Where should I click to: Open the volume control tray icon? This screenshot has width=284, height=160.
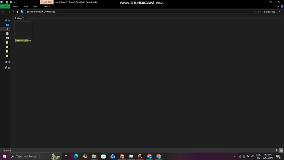tap(253, 156)
